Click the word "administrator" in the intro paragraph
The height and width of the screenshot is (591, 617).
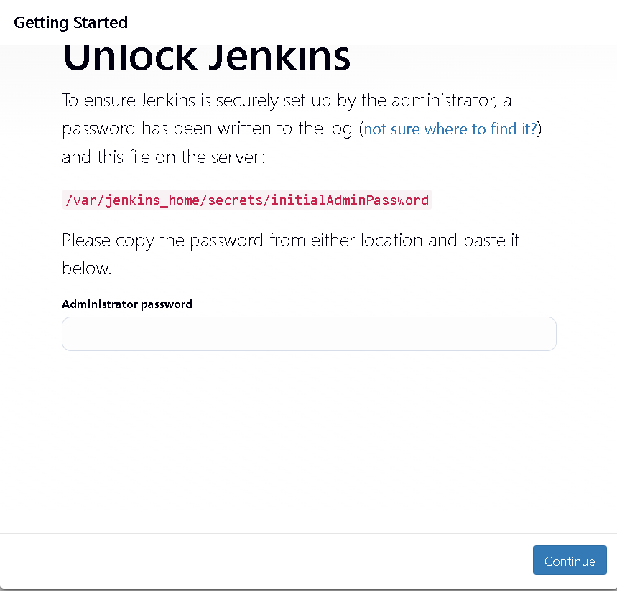[x=437, y=101]
